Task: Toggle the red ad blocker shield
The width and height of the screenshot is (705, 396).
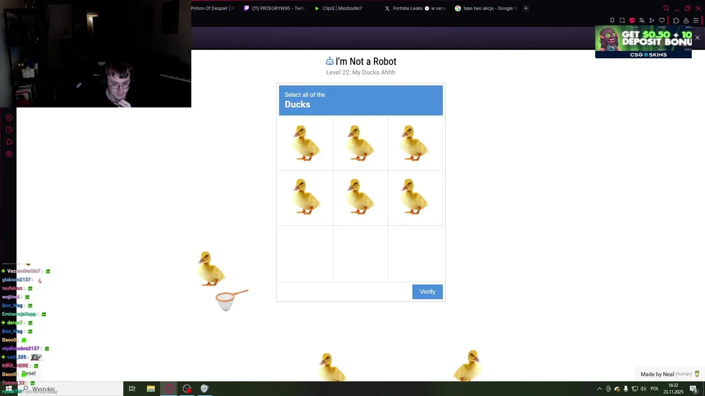Action: 632,20
